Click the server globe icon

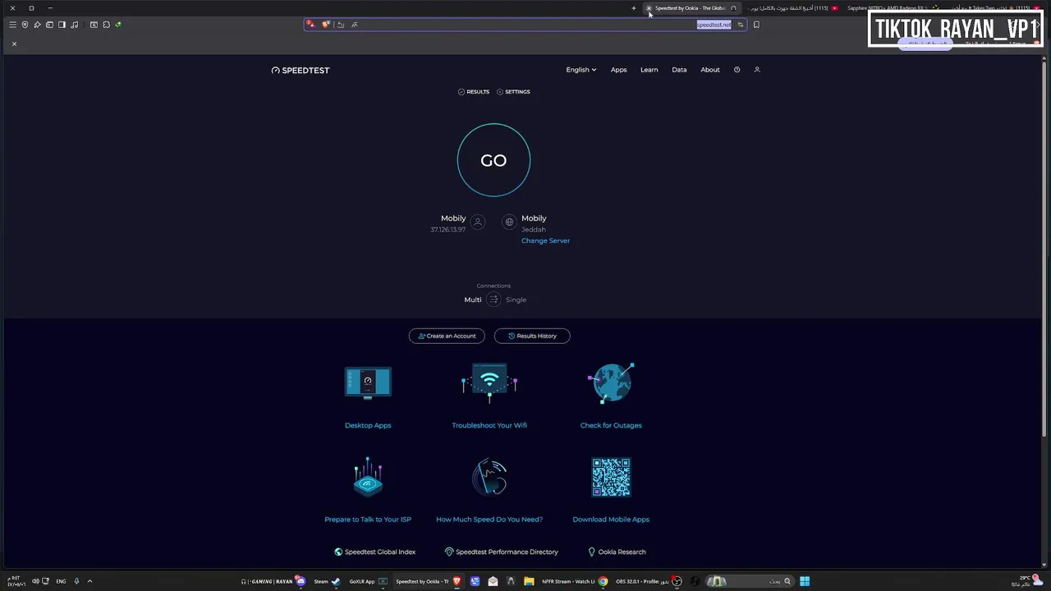(x=509, y=222)
